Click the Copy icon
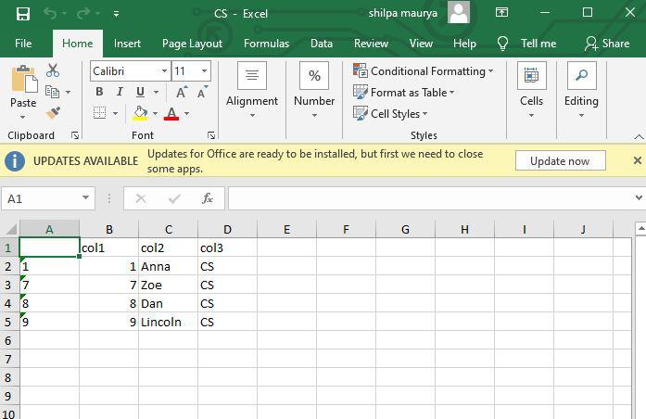This screenshot has height=419, width=646. click(52, 92)
